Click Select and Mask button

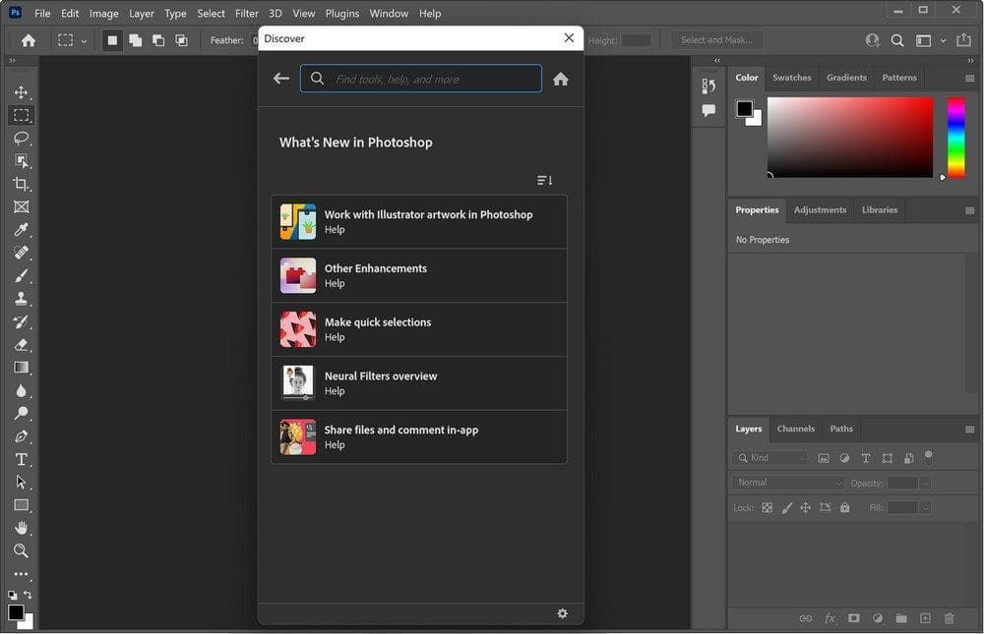coord(716,40)
